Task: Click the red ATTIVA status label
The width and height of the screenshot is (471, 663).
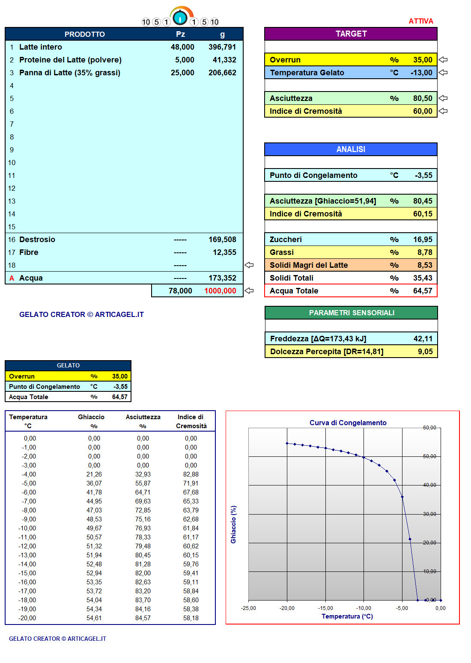Action: click(x=421, y=21)
